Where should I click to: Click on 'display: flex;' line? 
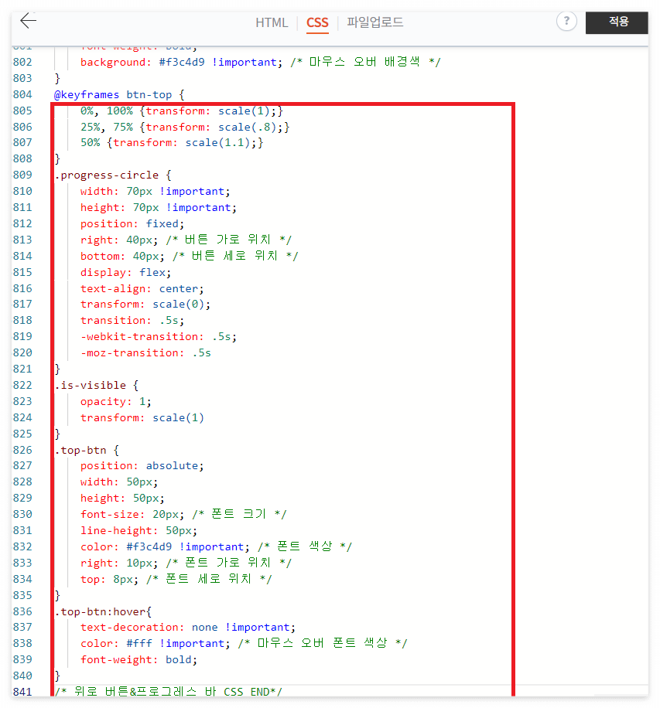[x=125, y=273]
